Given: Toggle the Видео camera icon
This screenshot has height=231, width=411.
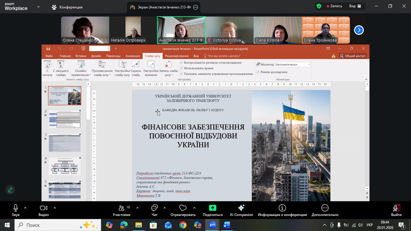Looking at the screenshot, I should coord(44,208).
